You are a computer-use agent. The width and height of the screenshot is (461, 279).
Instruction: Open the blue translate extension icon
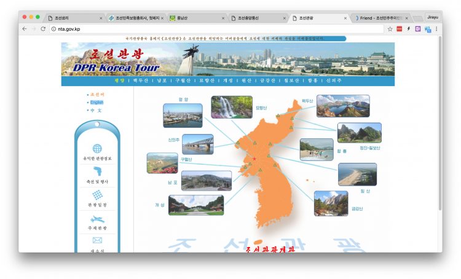pyautogui.click(x=428, y=29)
